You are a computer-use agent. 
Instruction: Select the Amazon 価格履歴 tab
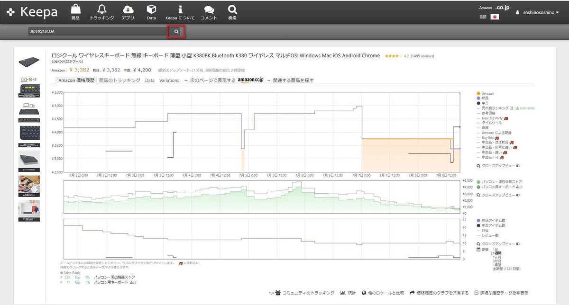[x=76, y=81]
